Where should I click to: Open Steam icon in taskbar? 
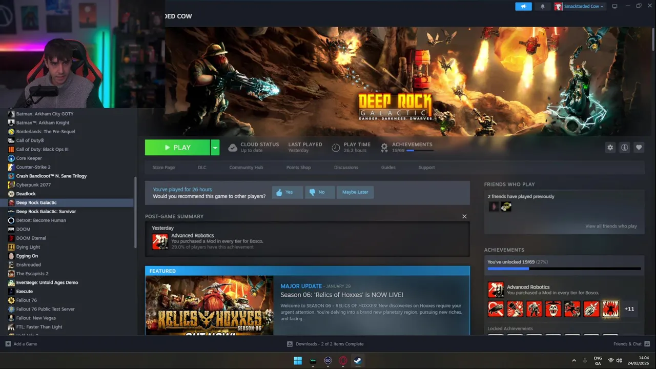[x=358, y=360]
